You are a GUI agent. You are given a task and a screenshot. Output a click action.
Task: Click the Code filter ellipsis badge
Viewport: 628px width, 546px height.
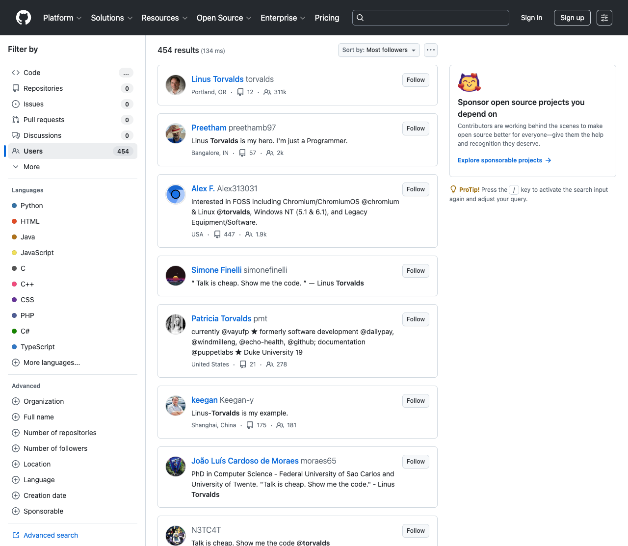126,73
